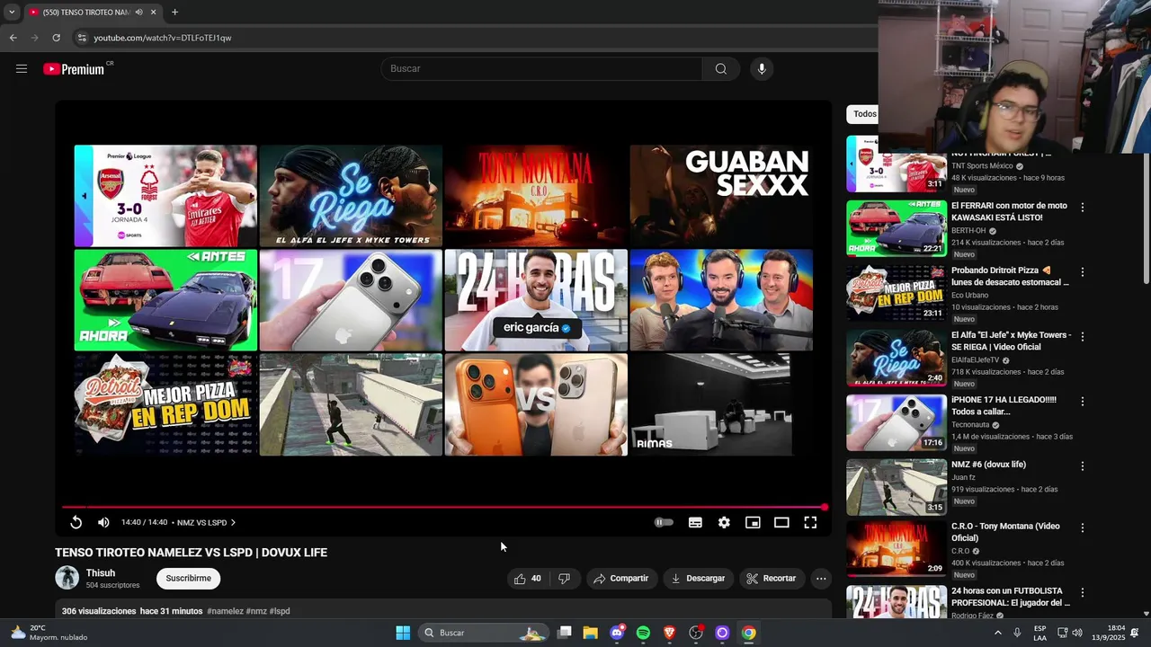Expand the NMZ VS LSPD chapter chevron
Screen dimensions: 1151x647
point(233,522)
